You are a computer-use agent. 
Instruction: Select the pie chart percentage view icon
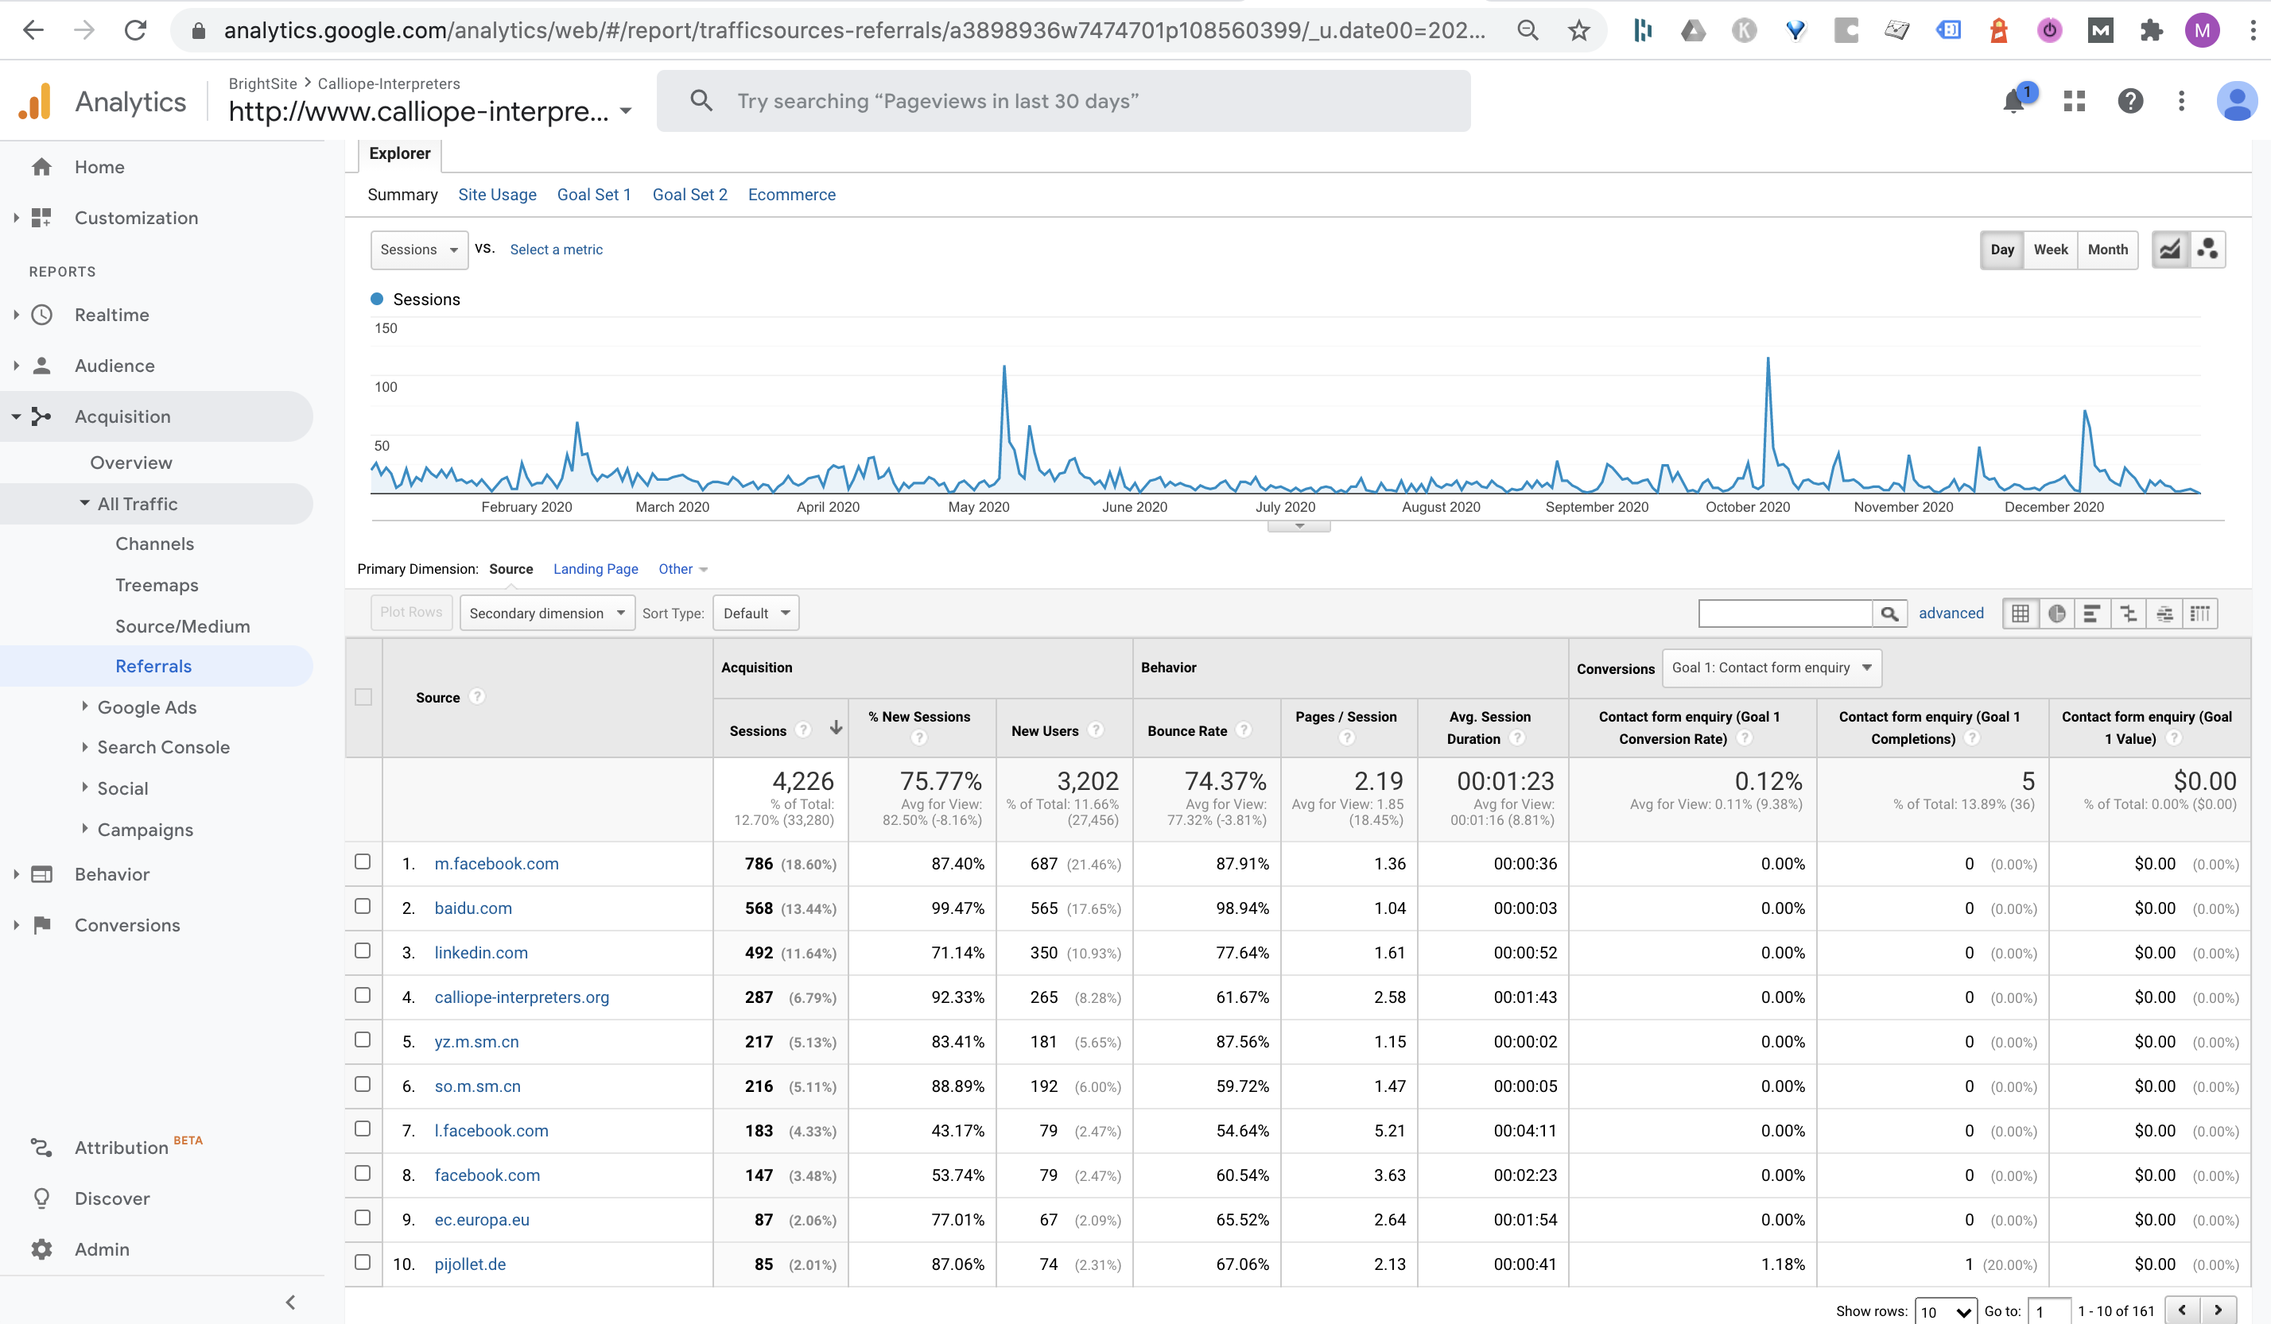(x=2056, y=614)
